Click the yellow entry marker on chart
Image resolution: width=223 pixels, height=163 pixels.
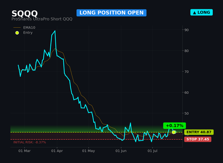coord(173,132)
